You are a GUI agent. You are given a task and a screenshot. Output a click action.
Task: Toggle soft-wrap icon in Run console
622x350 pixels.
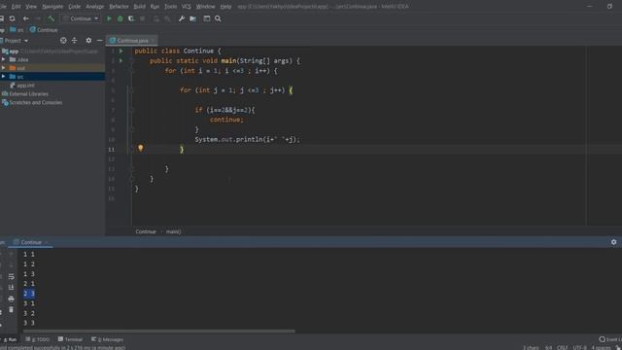11,276
